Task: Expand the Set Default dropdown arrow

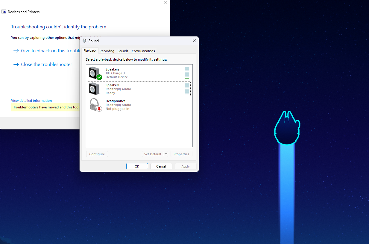Action: point(166,154)
